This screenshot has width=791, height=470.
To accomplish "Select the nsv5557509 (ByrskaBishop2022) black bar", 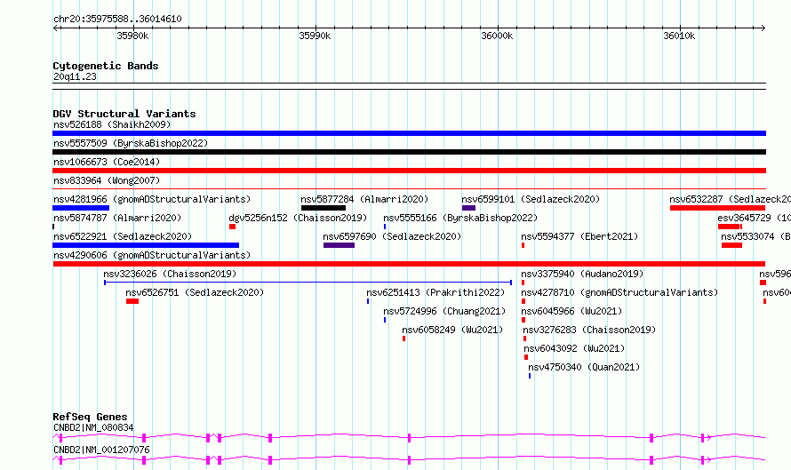I will [x=409, y=152].
